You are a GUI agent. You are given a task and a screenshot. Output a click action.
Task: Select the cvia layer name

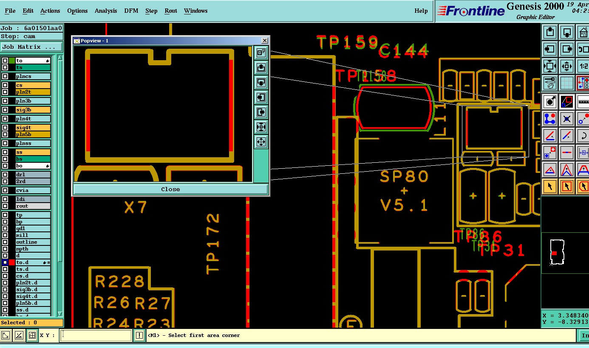[x=33, y=190]
